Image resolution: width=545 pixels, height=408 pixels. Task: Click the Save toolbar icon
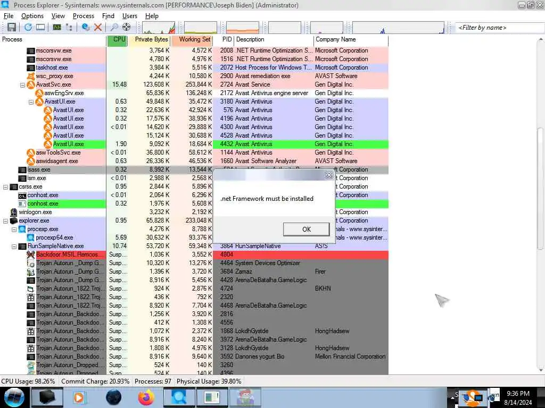click(12, 27)
